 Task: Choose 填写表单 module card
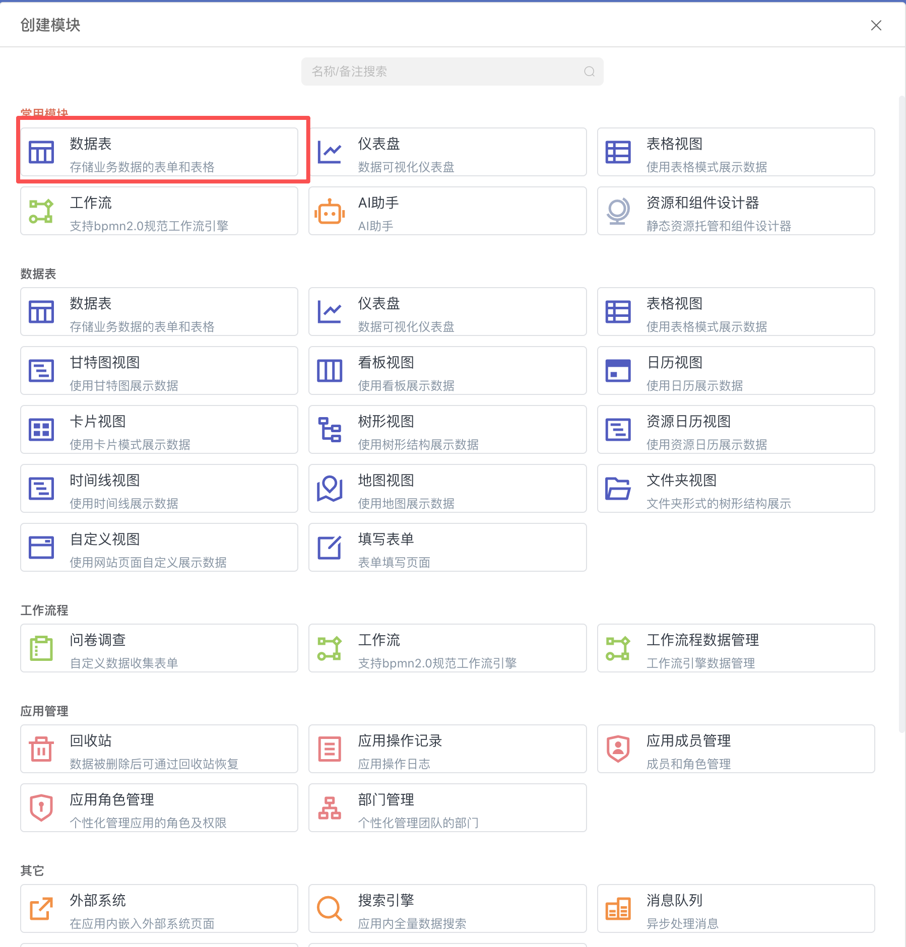447,548
